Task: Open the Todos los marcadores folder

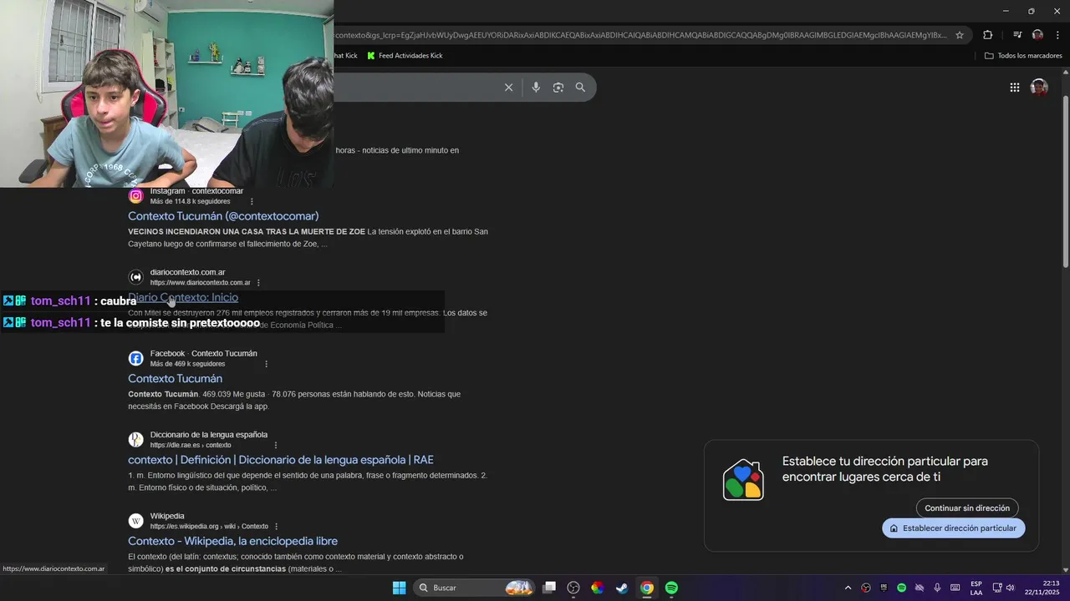Action: 1023,56
